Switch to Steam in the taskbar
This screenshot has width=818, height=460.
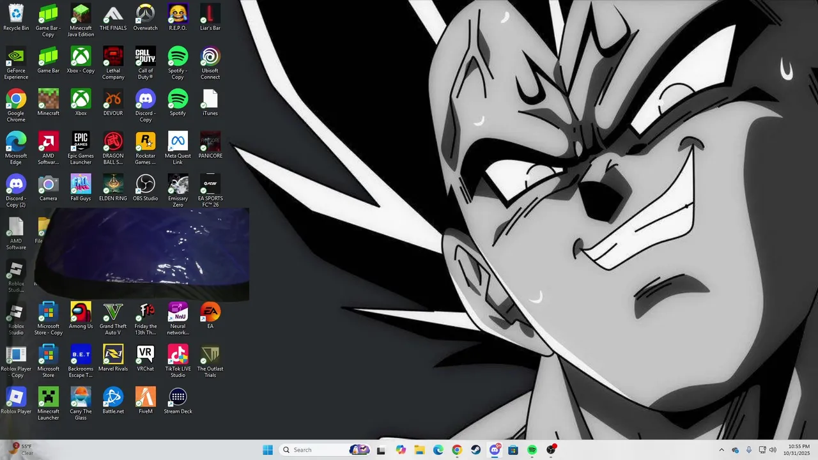coord(475,450)
